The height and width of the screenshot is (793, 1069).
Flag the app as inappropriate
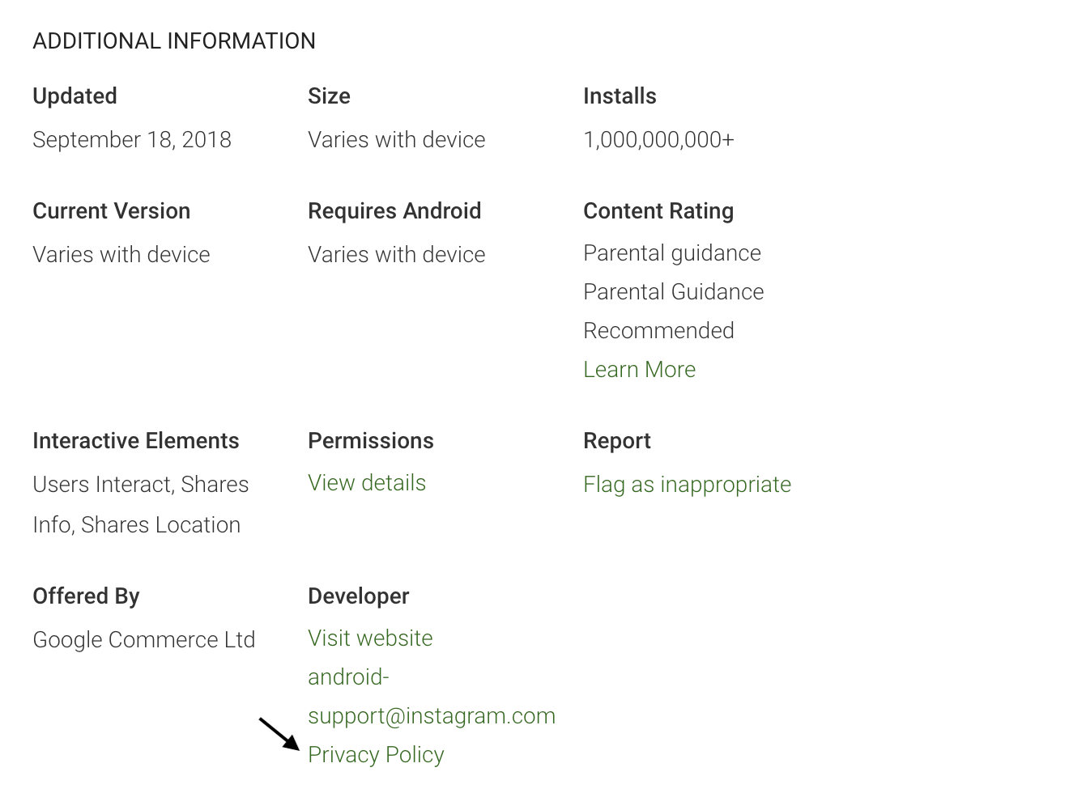click(x=687, y=484)
